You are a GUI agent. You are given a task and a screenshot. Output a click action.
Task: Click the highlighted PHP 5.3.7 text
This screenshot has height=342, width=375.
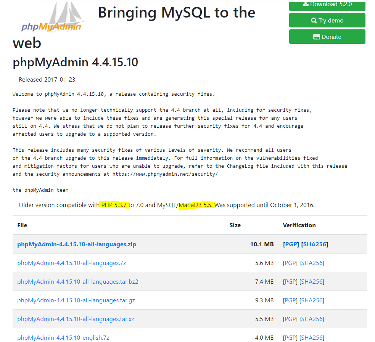click(x=114, y=205)
